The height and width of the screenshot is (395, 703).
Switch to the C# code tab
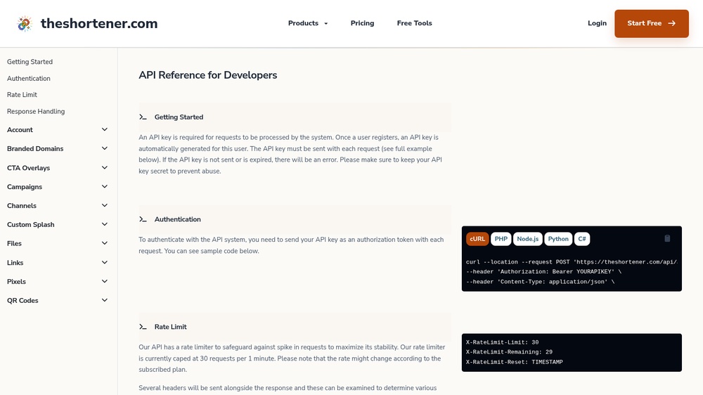(582, 239)
